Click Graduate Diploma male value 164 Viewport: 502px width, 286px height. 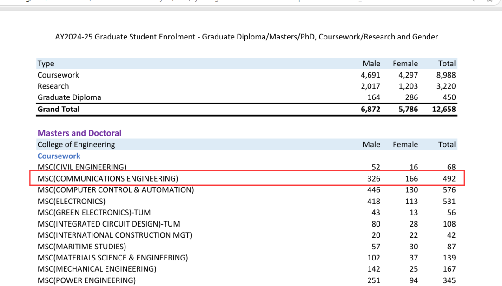click(x=374, y=97)
